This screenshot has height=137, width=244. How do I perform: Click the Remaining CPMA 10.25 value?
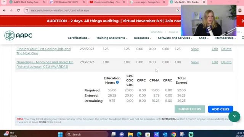pyautogui.click(x=156, y=101)
